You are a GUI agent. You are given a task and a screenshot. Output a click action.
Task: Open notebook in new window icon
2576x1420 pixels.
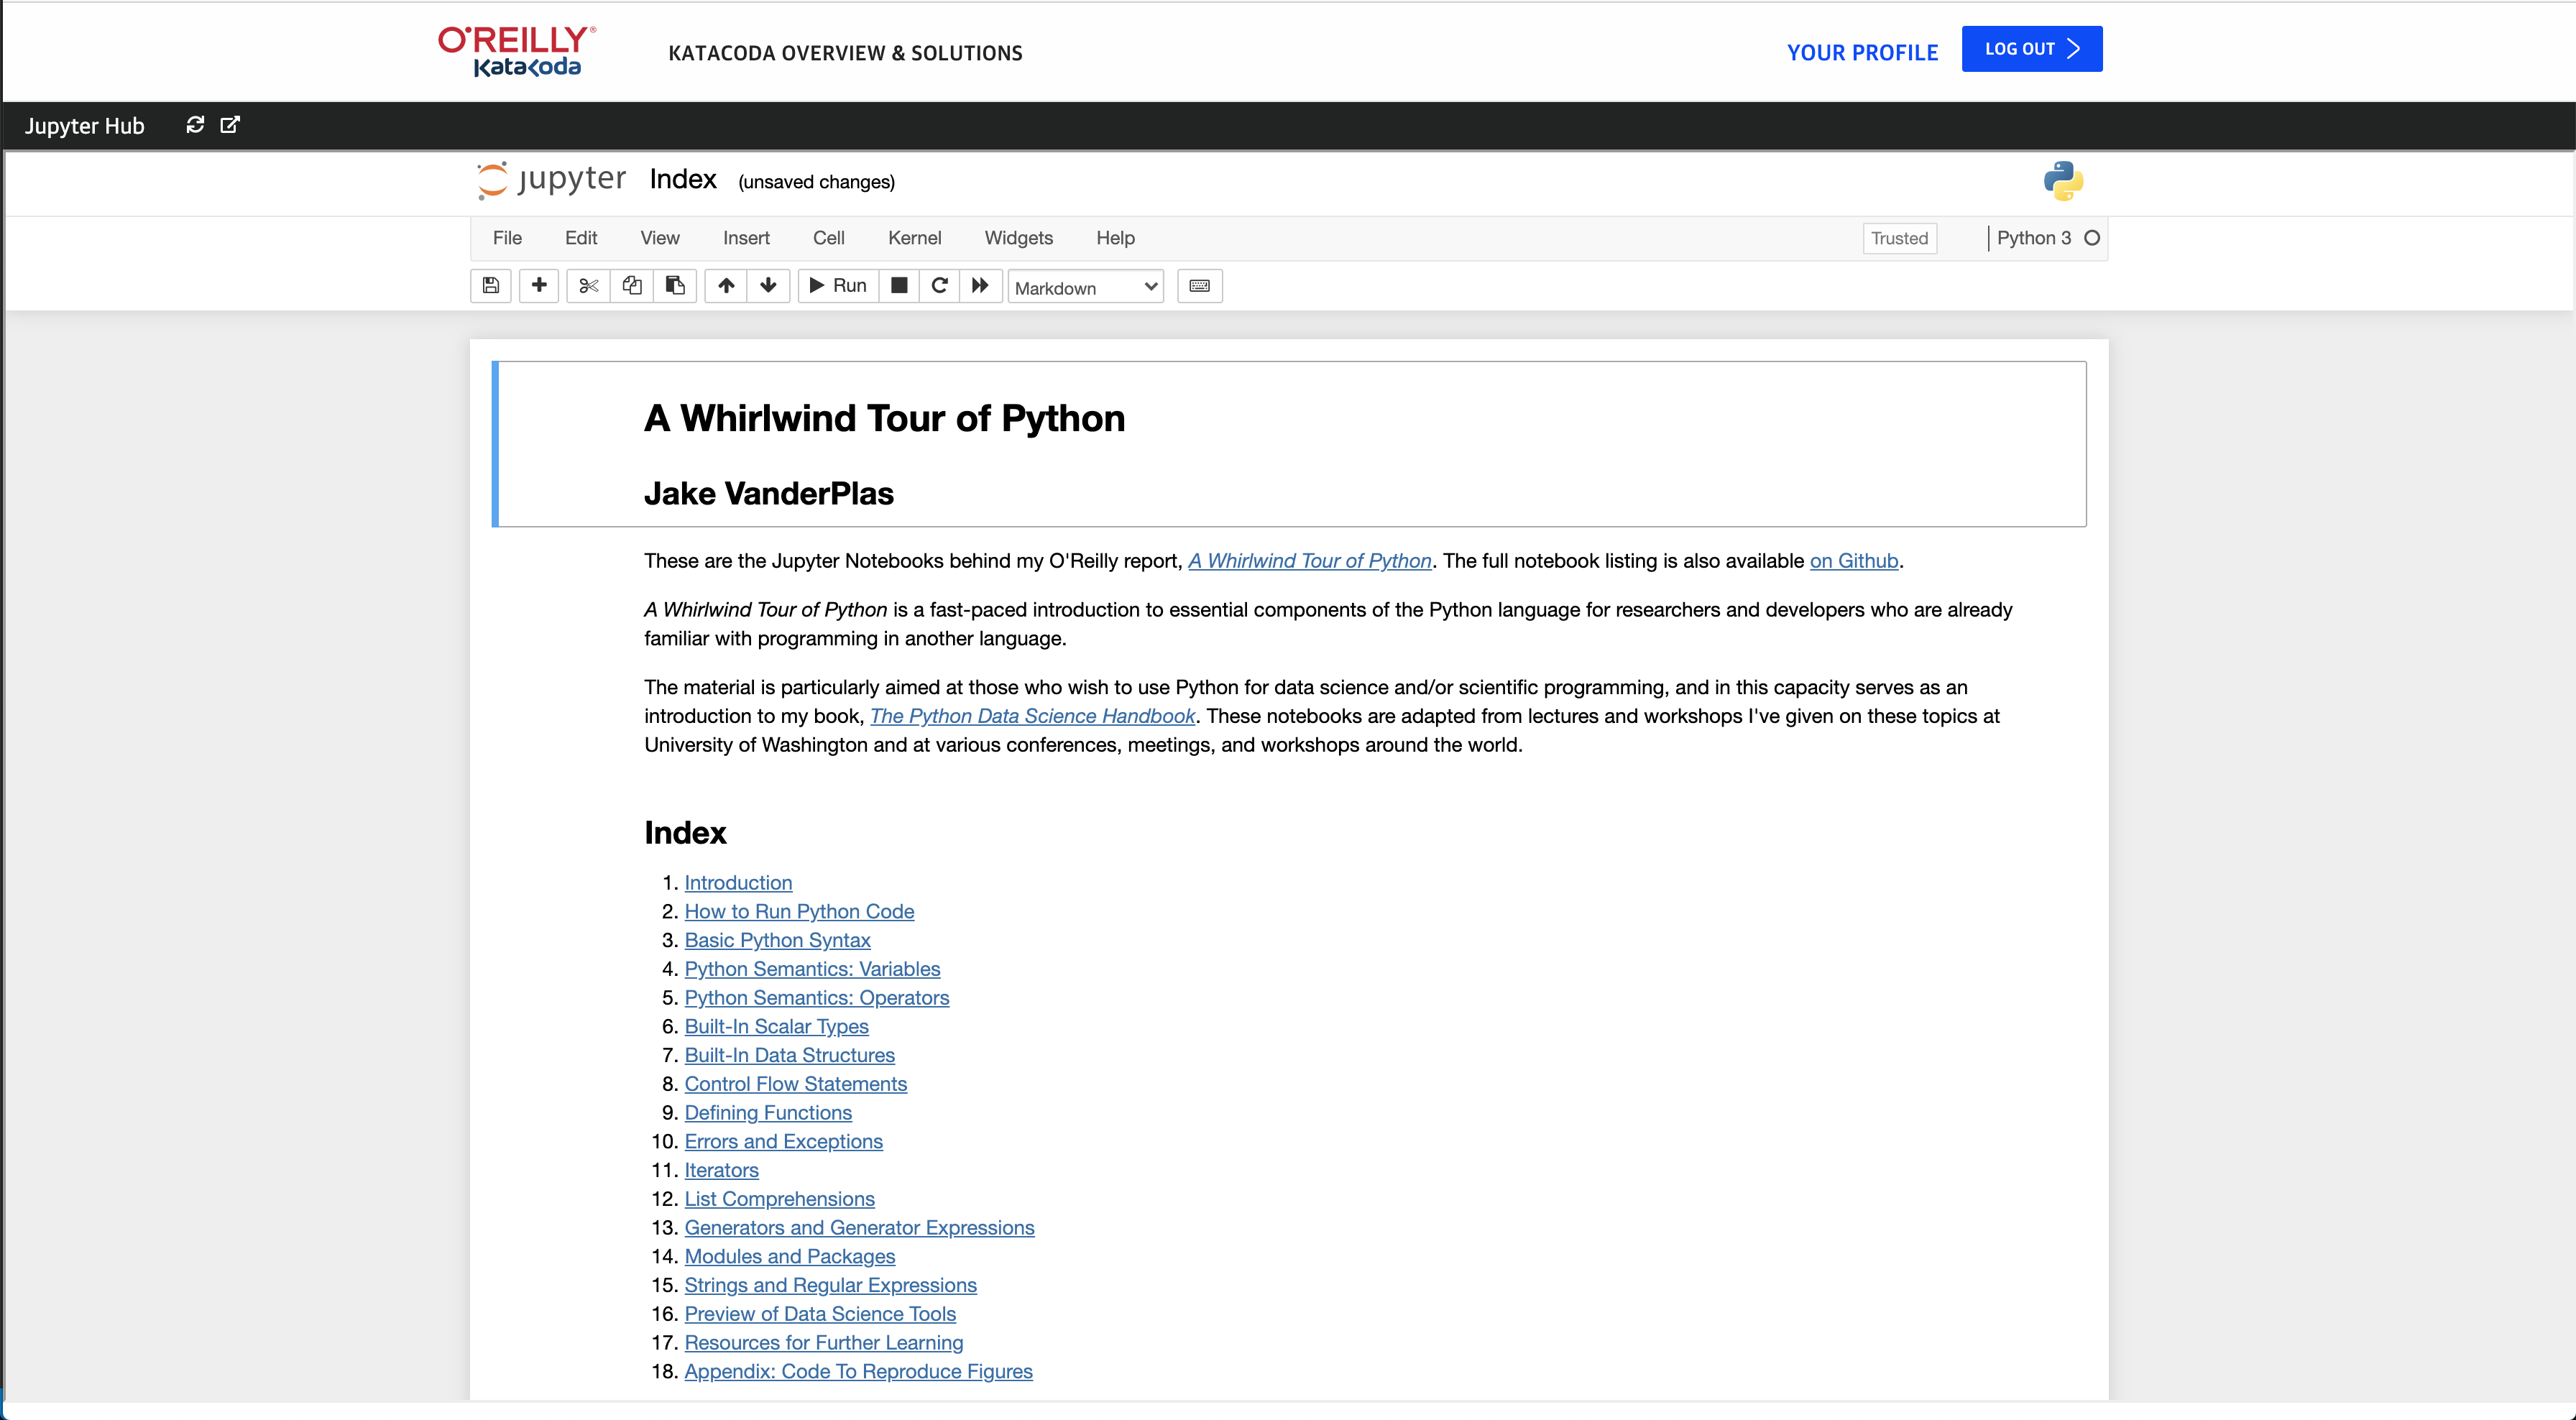230,124
